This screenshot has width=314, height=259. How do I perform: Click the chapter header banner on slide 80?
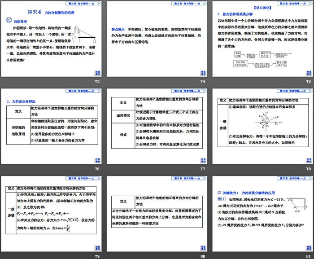[189, 178]
